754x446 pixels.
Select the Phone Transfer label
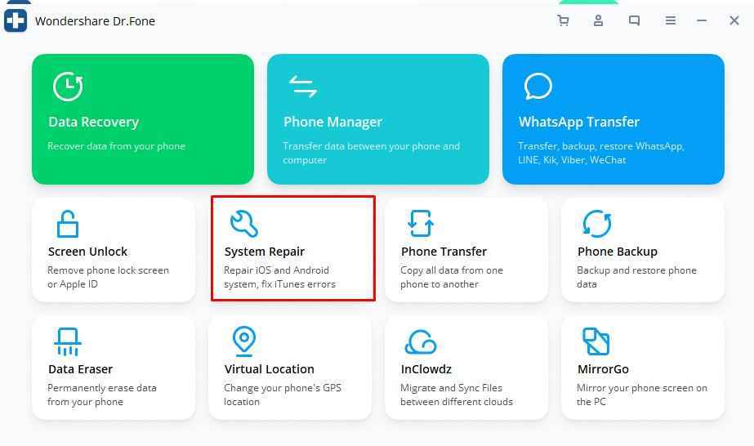coord(444,252)
